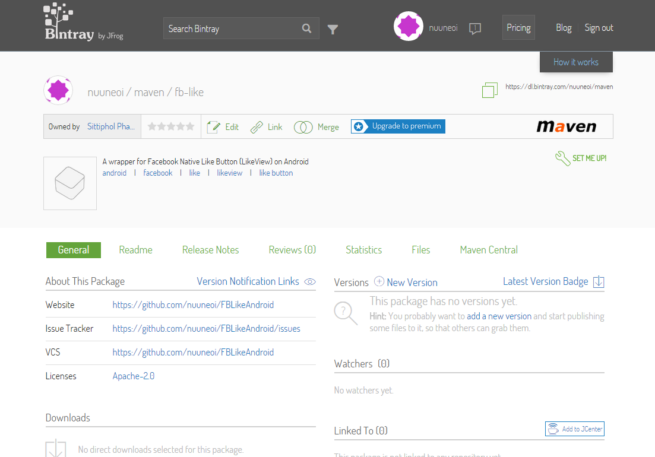Rate the package with the fifth star
The height and width of the screenshot is (457, 655).
tap(190, 126)
